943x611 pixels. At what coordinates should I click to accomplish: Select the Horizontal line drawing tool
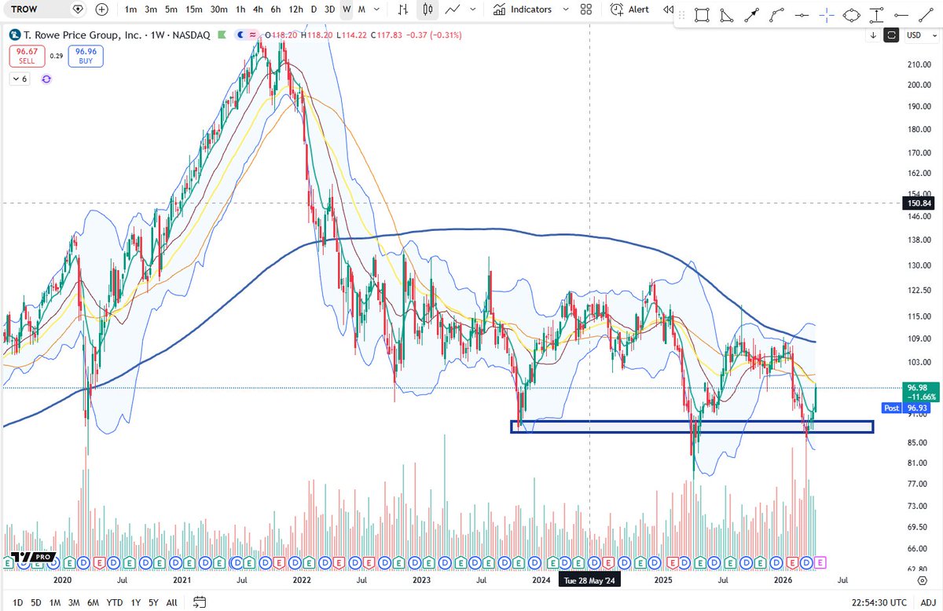point(802,16)
